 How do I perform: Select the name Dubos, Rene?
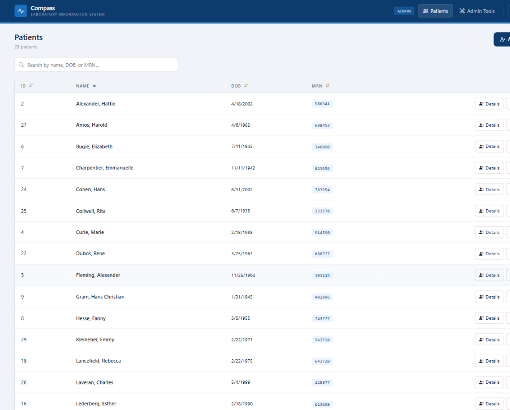point(90,254)
